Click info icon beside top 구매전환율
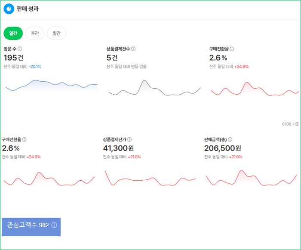This screenshot has width=301, height=250. (232, 49)
